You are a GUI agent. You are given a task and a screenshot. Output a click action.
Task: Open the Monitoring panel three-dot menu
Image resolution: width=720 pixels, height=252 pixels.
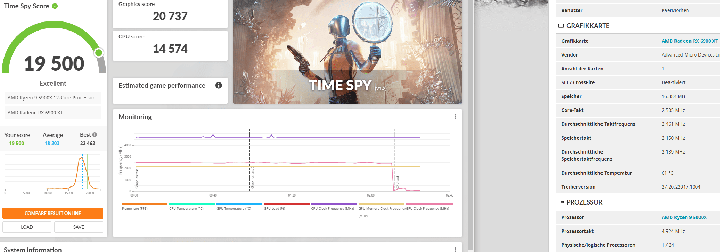pos(455,117)
